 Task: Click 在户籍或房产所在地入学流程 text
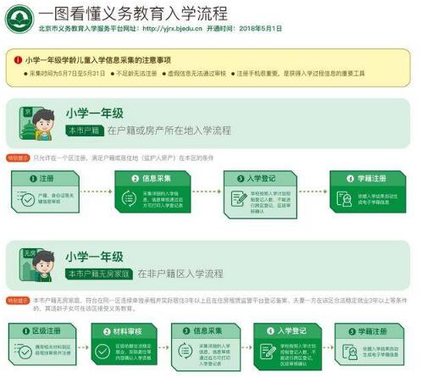tap(169, 130)
